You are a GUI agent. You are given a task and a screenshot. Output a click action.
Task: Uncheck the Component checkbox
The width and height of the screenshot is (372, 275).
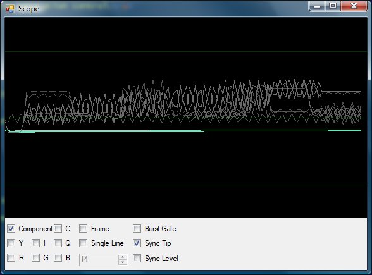11,229
